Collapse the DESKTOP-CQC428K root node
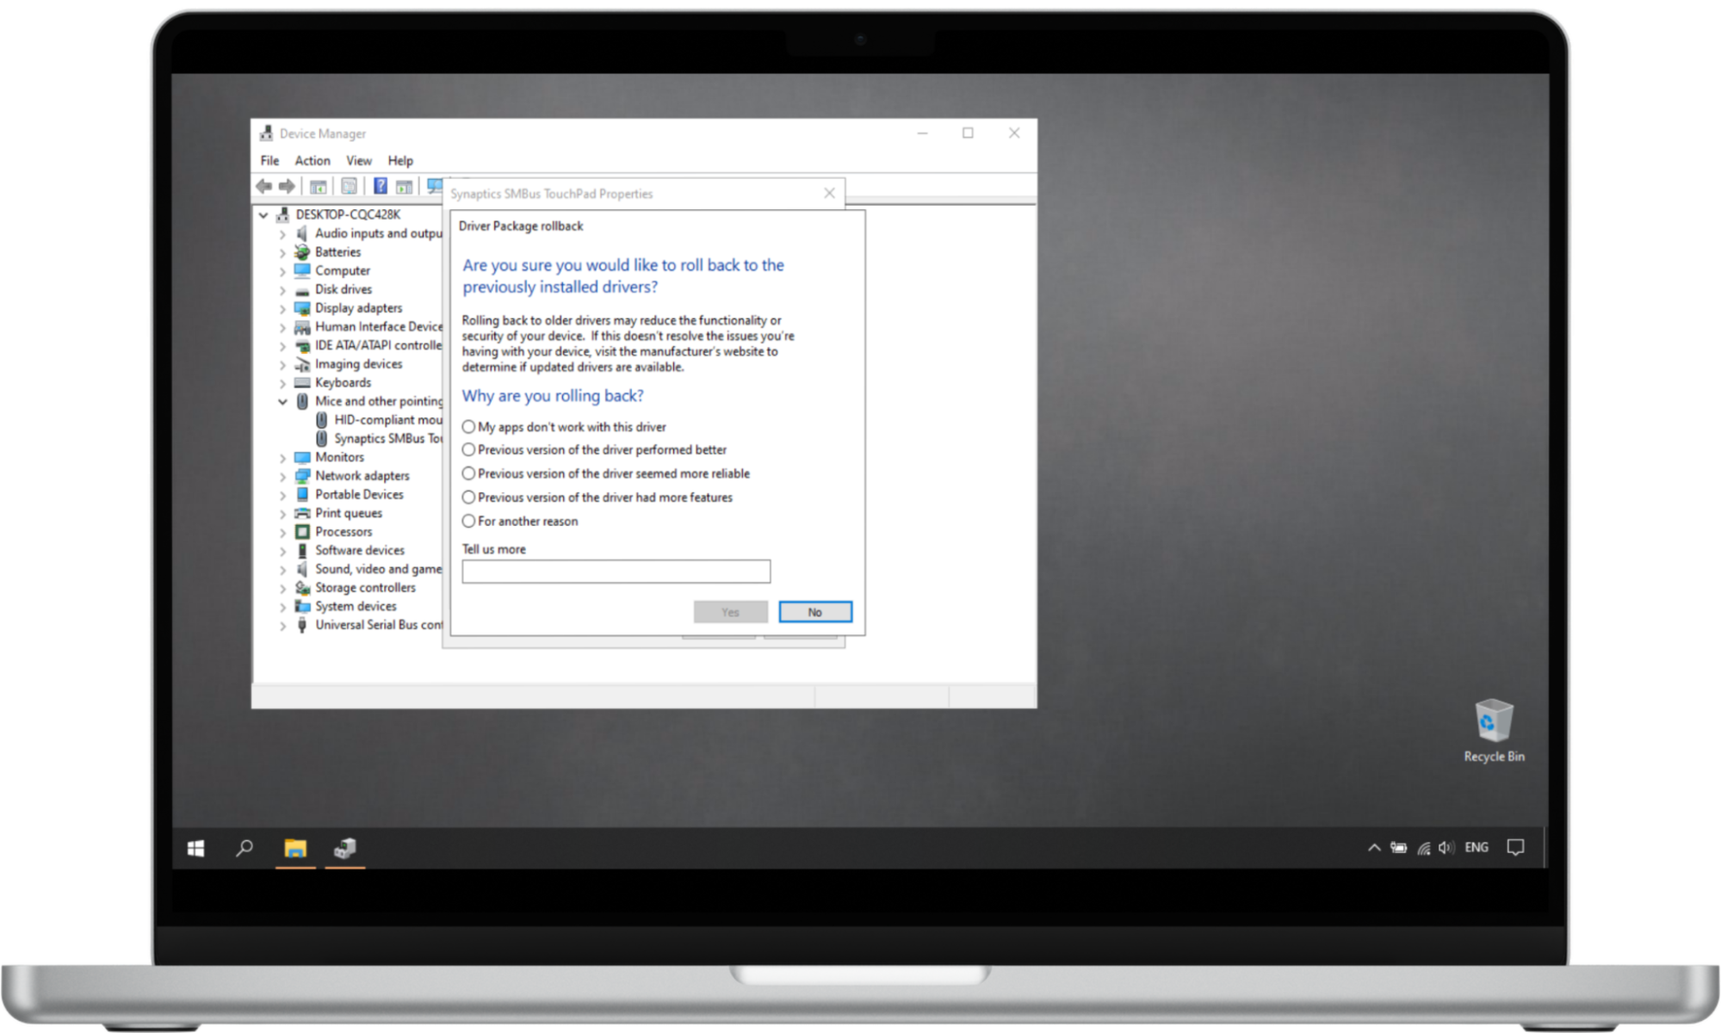1721x1033 pixels. (263, 215)
